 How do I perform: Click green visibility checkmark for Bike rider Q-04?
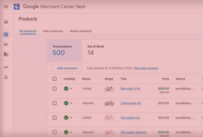tap(66, 88)
